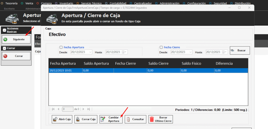Viewport: 268px width, 129px height.
Task: Collapse the Acciones Basicas panel
Action: 4,30
